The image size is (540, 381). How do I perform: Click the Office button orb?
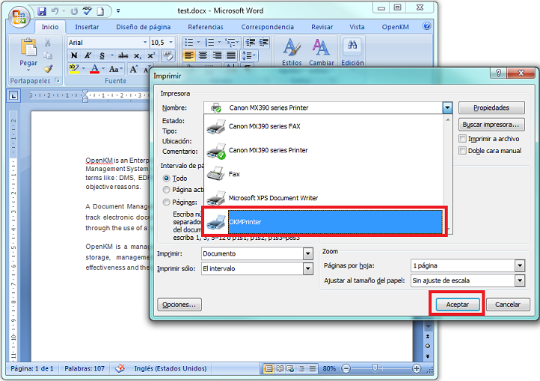click(19, 16)
